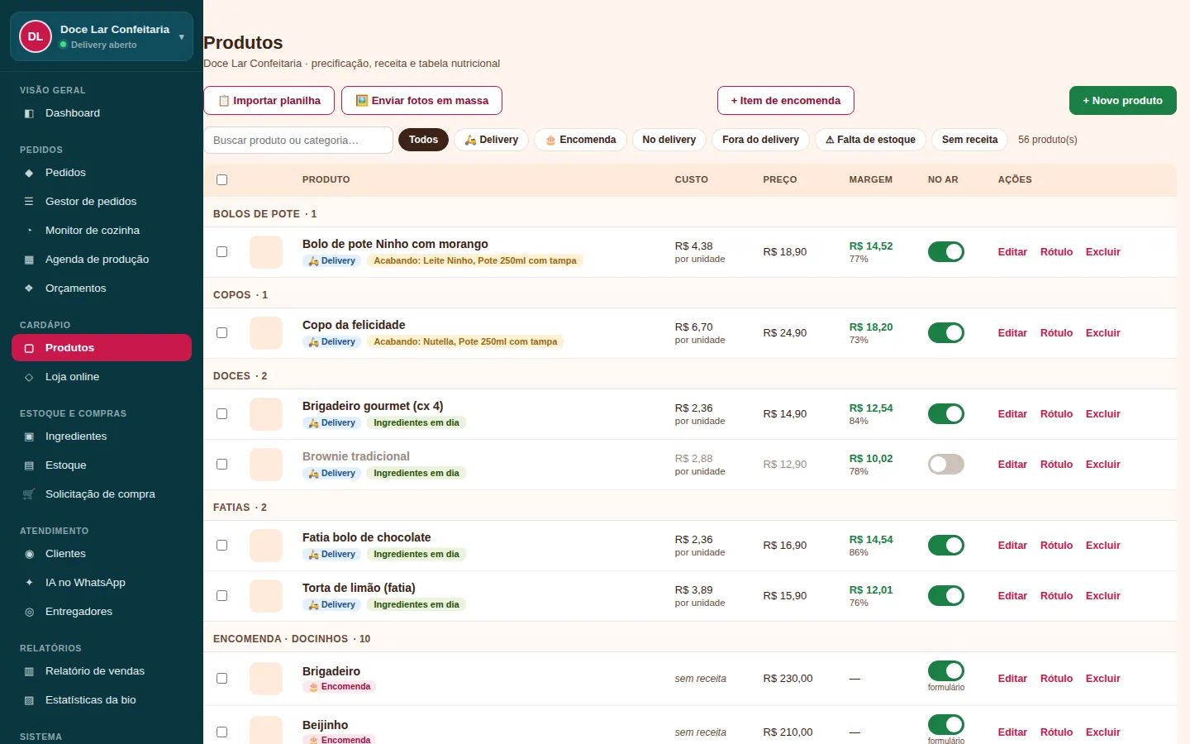
Task: Click the Clientes sidebar icon
Action: 29,554
